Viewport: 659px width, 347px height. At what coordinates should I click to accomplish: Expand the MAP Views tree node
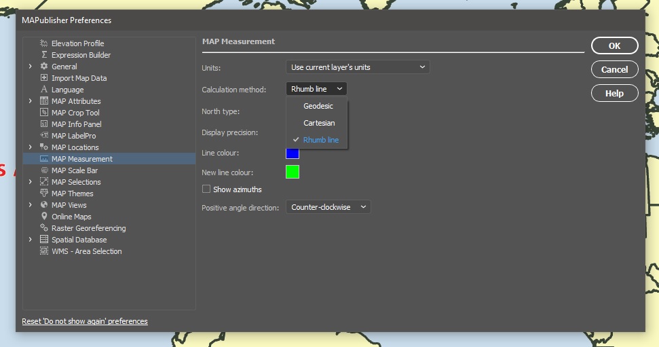[31, 205]
